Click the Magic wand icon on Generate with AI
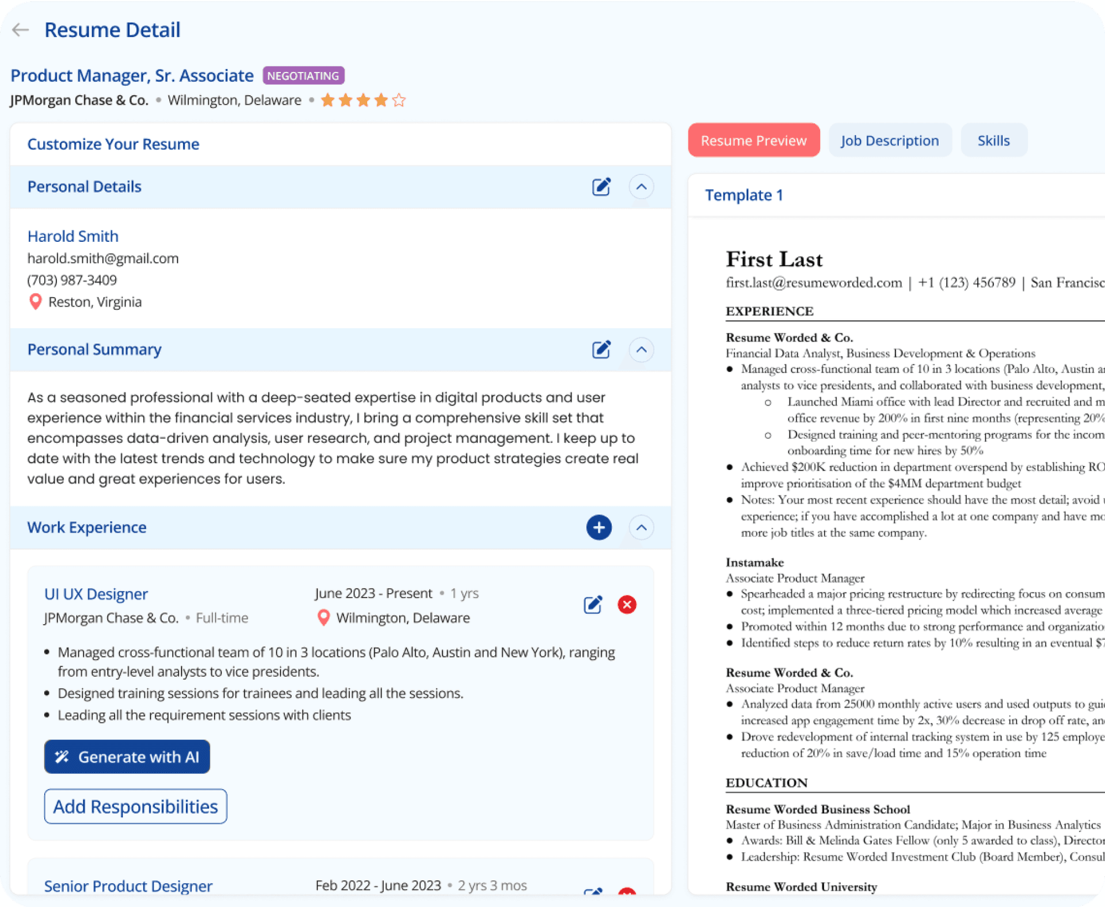 [62, 757]
